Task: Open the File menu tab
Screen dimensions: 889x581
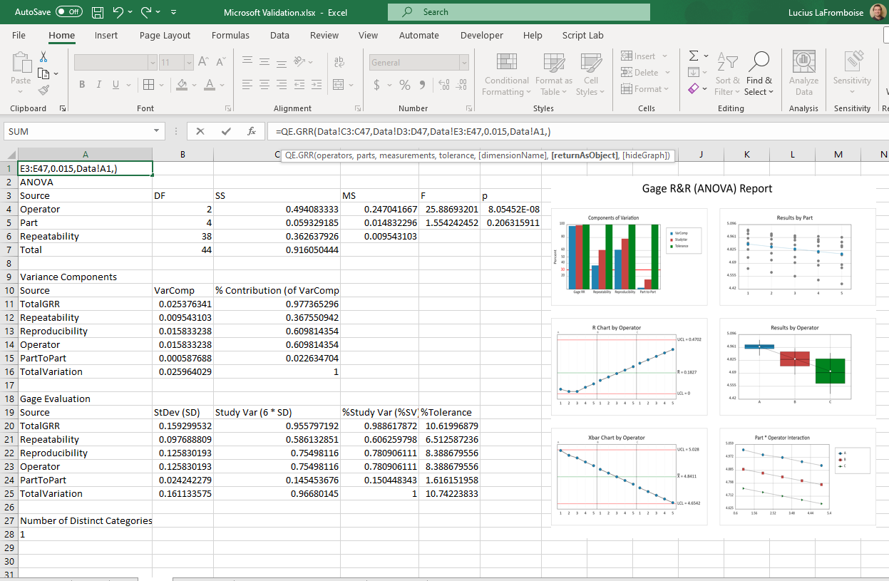Action: 19,35
